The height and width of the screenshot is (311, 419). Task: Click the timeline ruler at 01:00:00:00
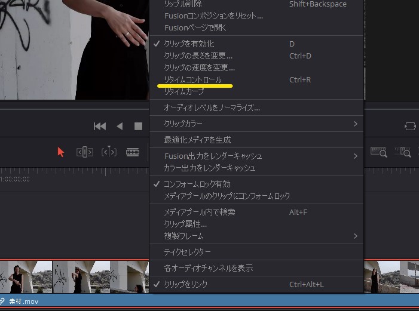pos(15,179)
